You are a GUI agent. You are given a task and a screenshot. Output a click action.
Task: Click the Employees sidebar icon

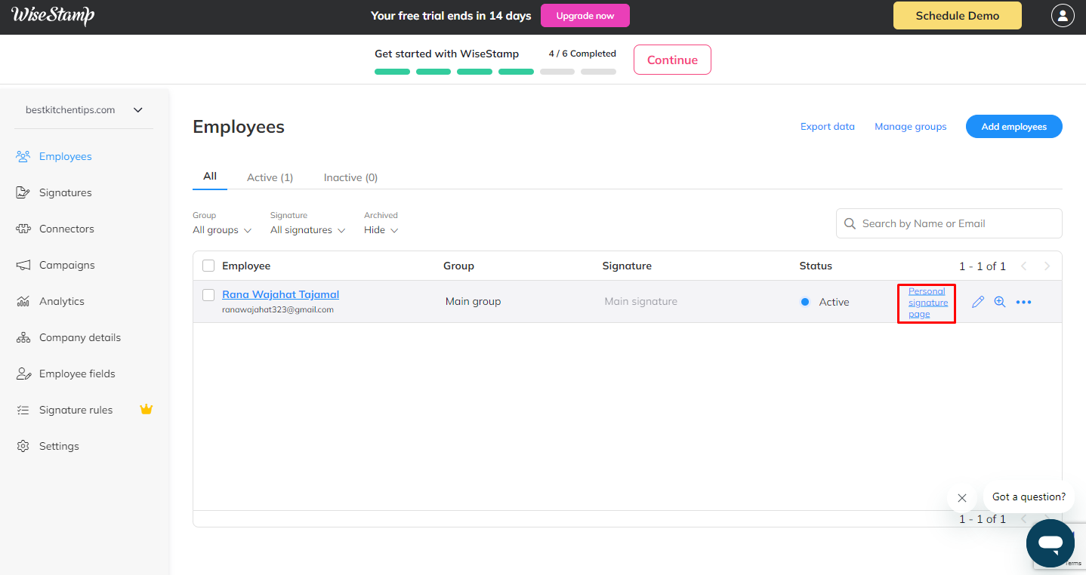click(23, 156)
